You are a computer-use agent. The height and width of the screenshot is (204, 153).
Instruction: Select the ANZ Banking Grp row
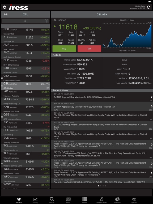25,55
